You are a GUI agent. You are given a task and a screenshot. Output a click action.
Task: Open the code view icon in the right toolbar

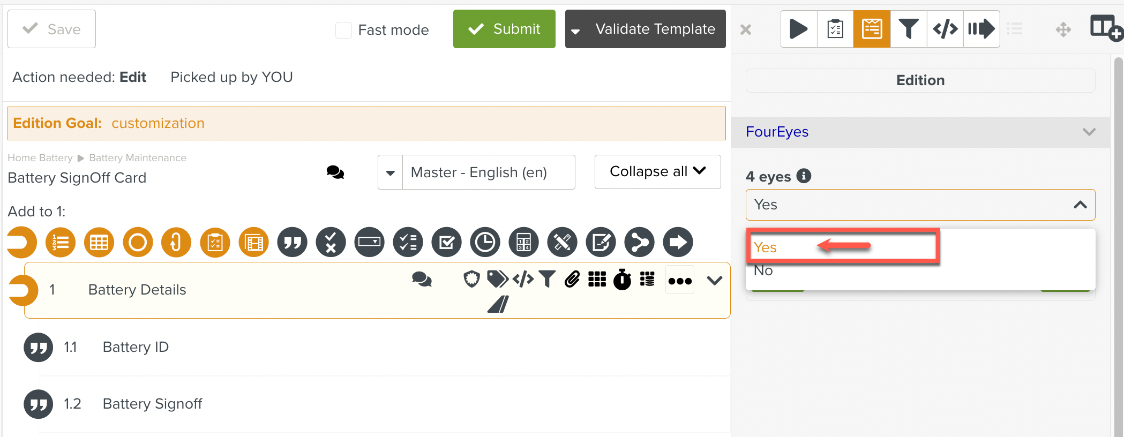click(x=945, y=29)
